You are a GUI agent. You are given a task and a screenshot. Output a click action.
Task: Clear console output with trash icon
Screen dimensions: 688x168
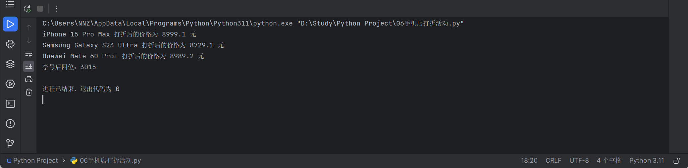pos(29,92)
